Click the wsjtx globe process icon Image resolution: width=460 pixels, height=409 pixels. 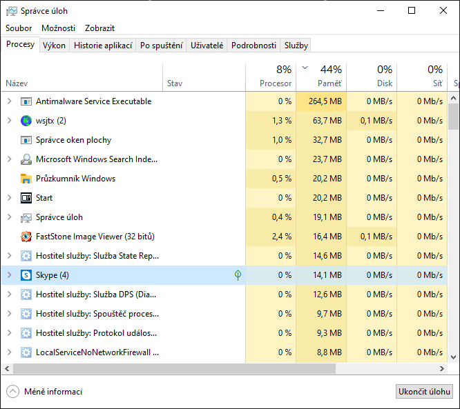[x=26, y=121]
